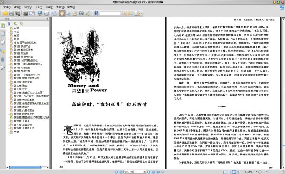Viewport: 285px width, 174px height.
Task: Click the Snapshot camera tool
Action: pos(81,13)
